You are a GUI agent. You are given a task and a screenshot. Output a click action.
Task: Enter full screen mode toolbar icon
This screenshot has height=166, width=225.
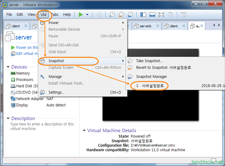click(x=161, y=14)
